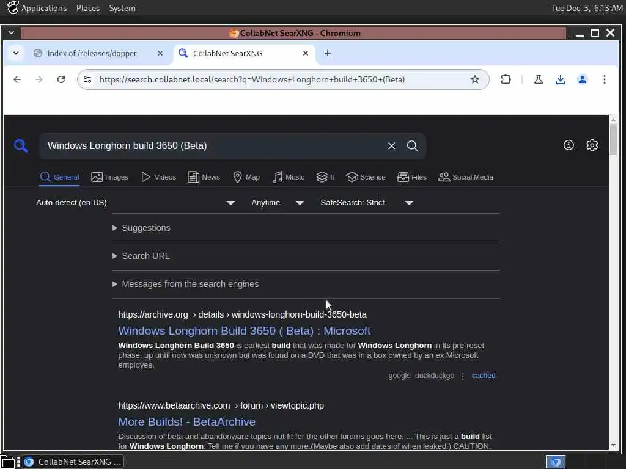Open SearXNG preferences gear

[x=592, y=145]
